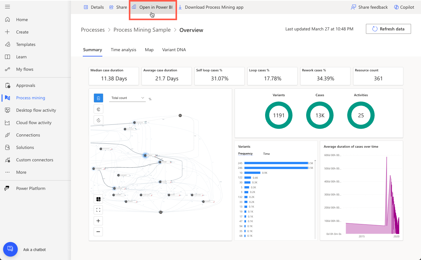421x260 pixels.
Task: Go to Home in the sidebar
Action: [x=22, y=20]
